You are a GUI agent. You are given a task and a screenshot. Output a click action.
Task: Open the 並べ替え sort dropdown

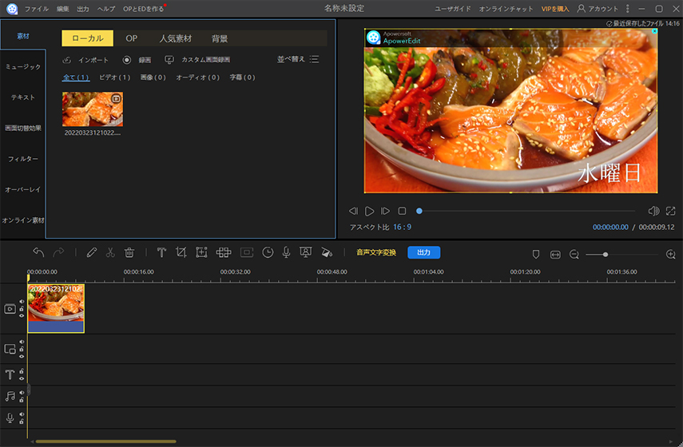[x=297, y=59]
